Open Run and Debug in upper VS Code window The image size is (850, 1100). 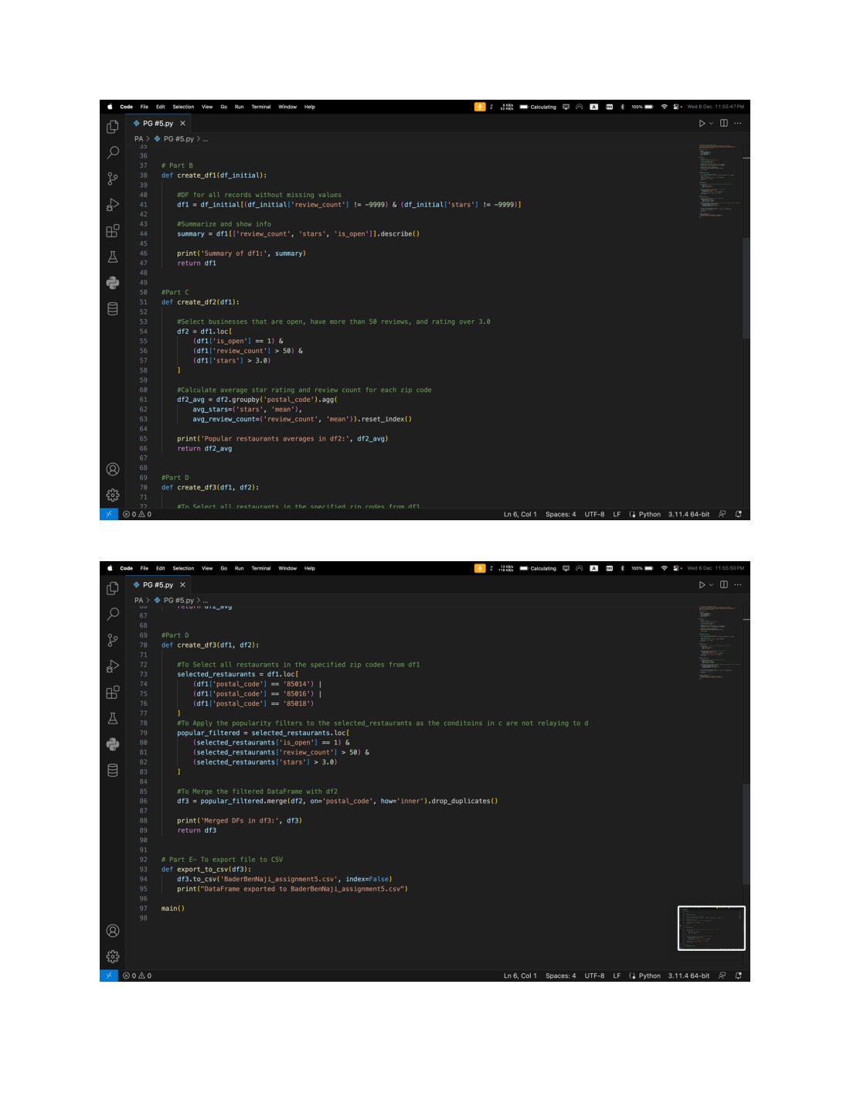point(113,205)
